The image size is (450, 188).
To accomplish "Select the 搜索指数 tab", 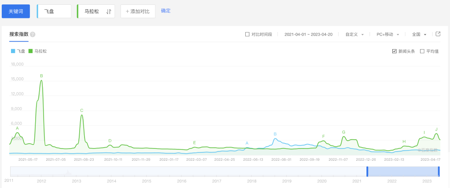I will [x=19, y=34].
